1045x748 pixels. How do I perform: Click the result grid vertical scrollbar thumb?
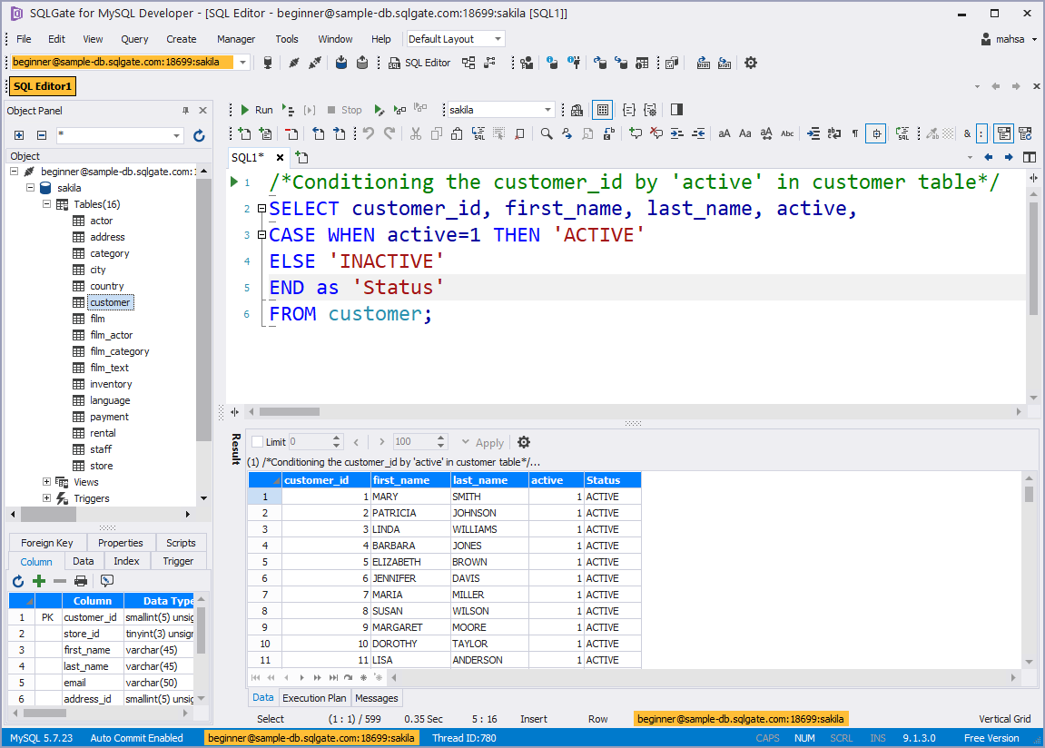1029,494
